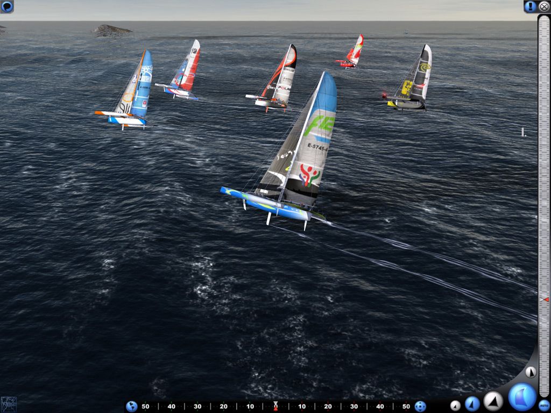The width and height of the screenshot is (551, 413).
Task: Click the blue crosshair target icon
Action: click(420, 407)
